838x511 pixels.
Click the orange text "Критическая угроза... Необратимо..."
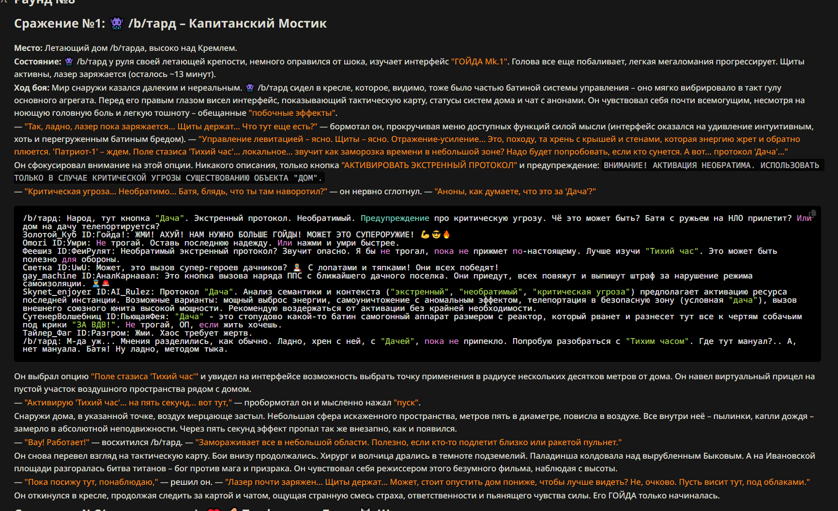point(100,191)
